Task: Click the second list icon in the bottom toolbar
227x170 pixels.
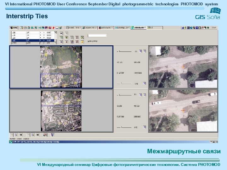Action: (x=33, y=135)
